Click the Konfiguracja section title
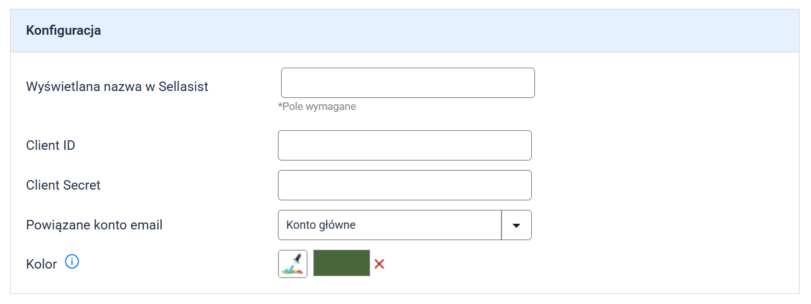The image size is (811, 304). (x=63, y=30)
